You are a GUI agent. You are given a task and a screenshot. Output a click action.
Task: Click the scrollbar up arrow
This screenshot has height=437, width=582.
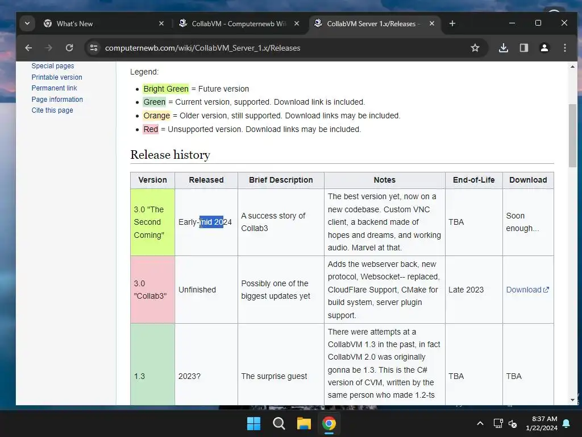pyautogui.click(x=572, y=67)
